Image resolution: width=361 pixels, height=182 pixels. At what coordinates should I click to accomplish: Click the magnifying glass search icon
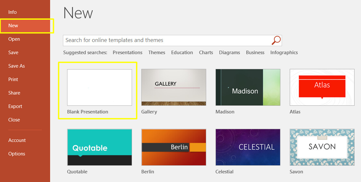click(276, 40)
